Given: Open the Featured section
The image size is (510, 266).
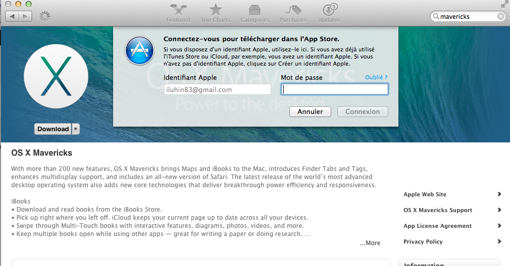Looking at the screenshot, I should pos(178,14).
